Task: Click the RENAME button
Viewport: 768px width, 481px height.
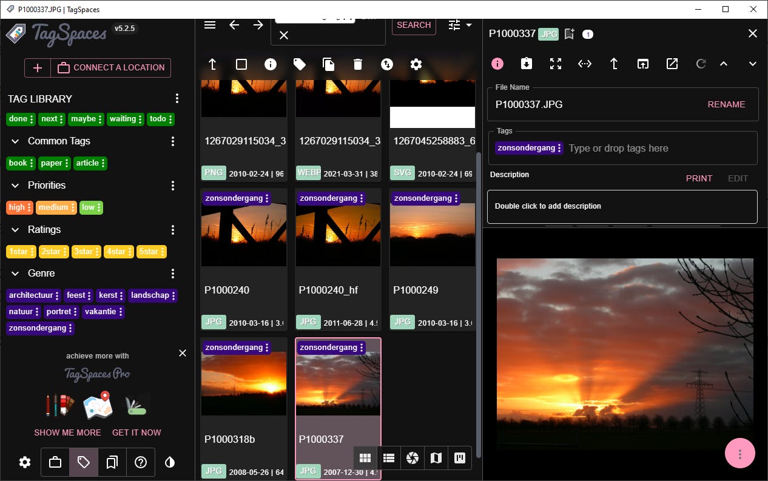Action: pos(726,104)
